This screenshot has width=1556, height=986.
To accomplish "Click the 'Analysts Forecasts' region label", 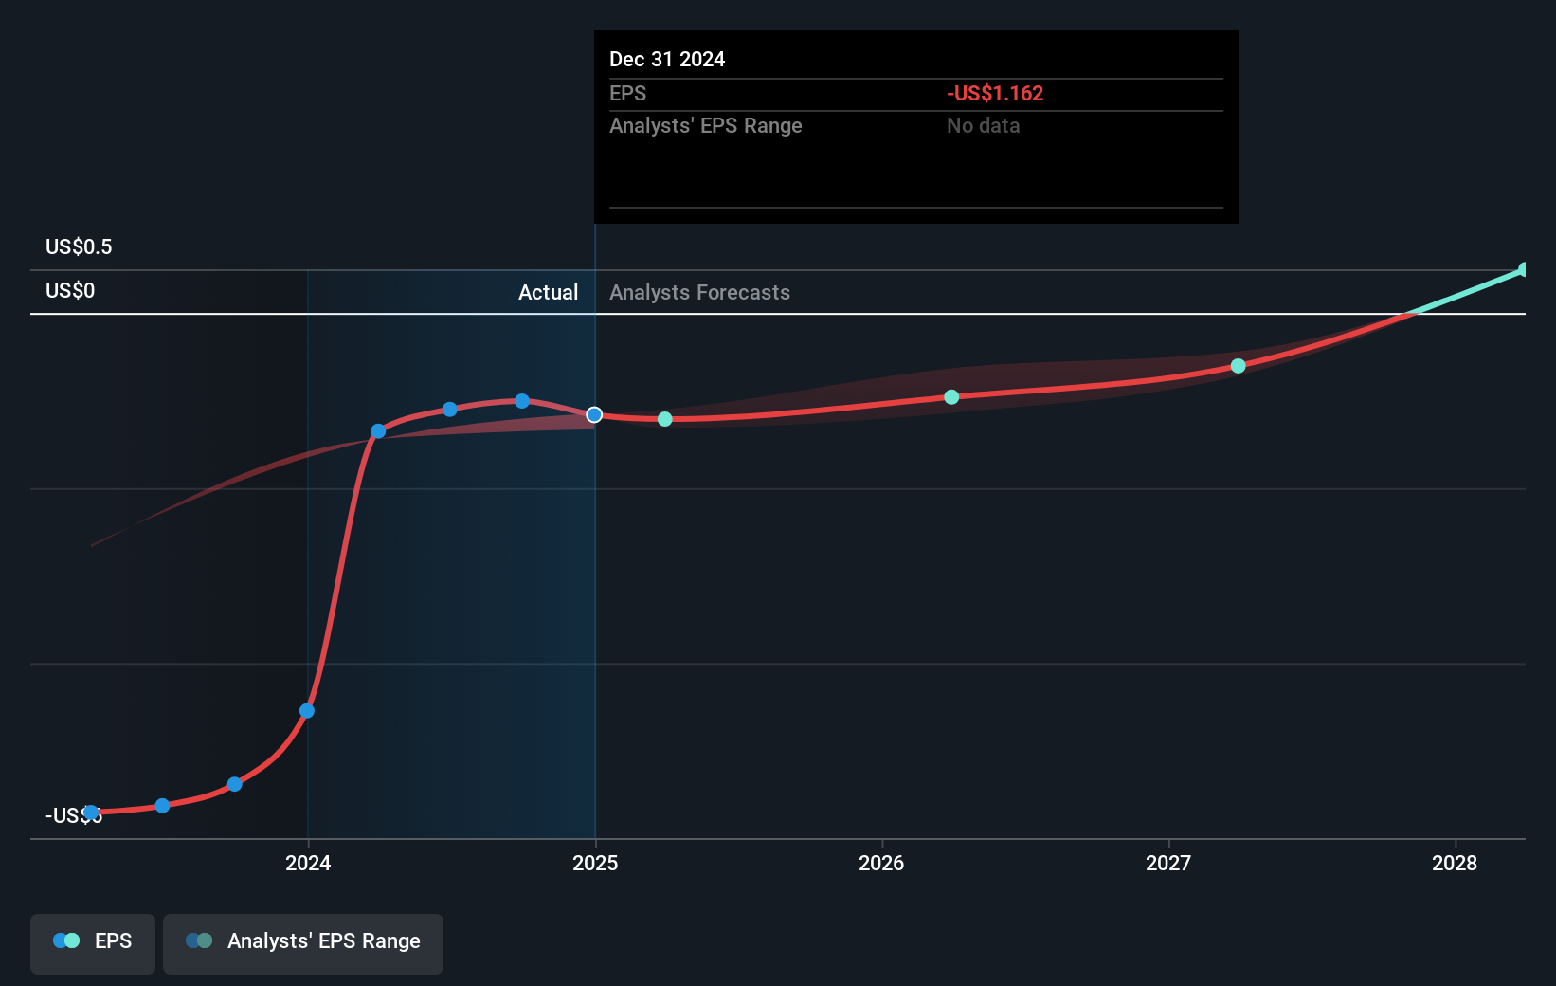I will pyautogui.click(x=699, y=293).
